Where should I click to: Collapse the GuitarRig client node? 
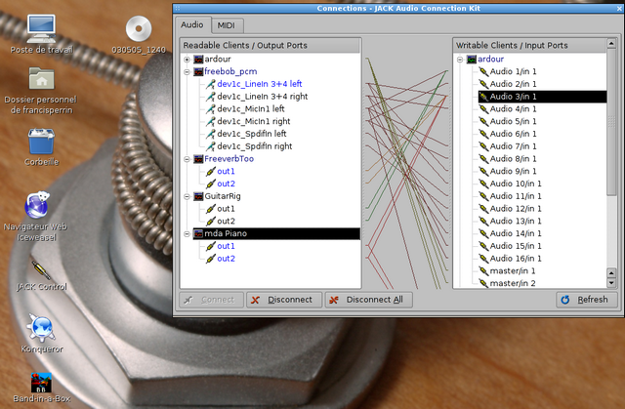tap(187, 196)
